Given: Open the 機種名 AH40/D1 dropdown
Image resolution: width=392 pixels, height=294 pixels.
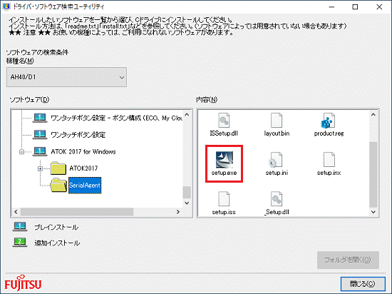Looking at the screenshot, I should coord(66,77).
